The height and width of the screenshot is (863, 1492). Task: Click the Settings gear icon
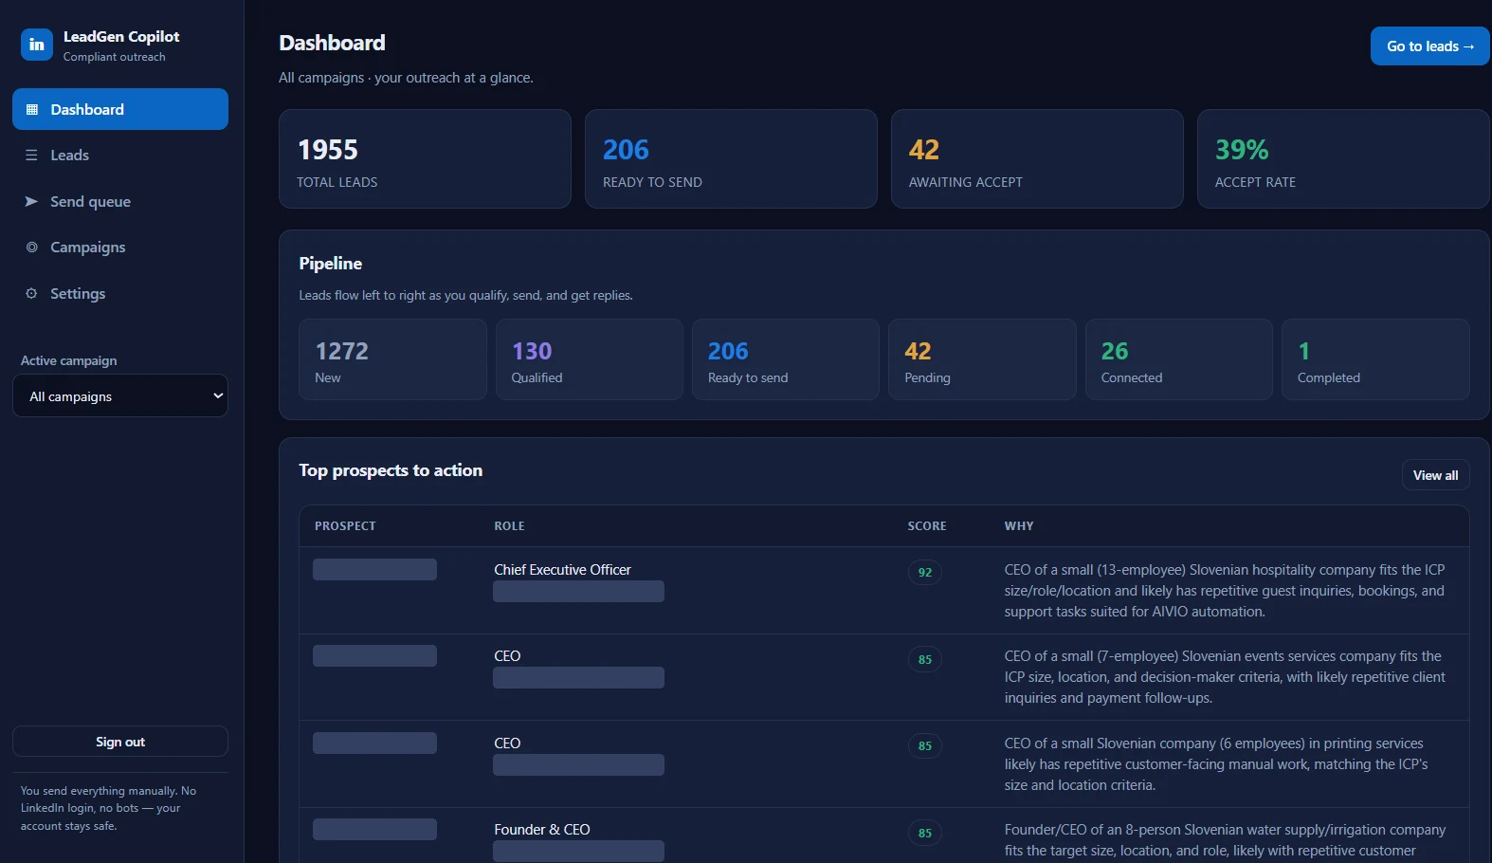coord(31,293)
